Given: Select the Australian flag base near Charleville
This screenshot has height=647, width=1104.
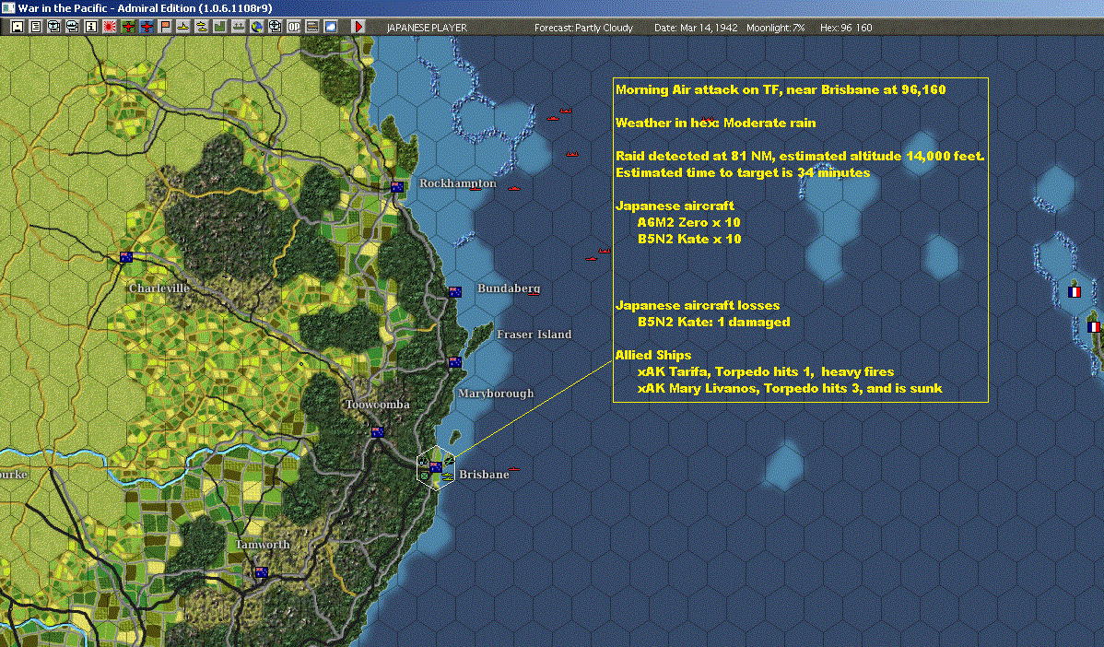Looking at the screenshot, I should pos(126,257).
